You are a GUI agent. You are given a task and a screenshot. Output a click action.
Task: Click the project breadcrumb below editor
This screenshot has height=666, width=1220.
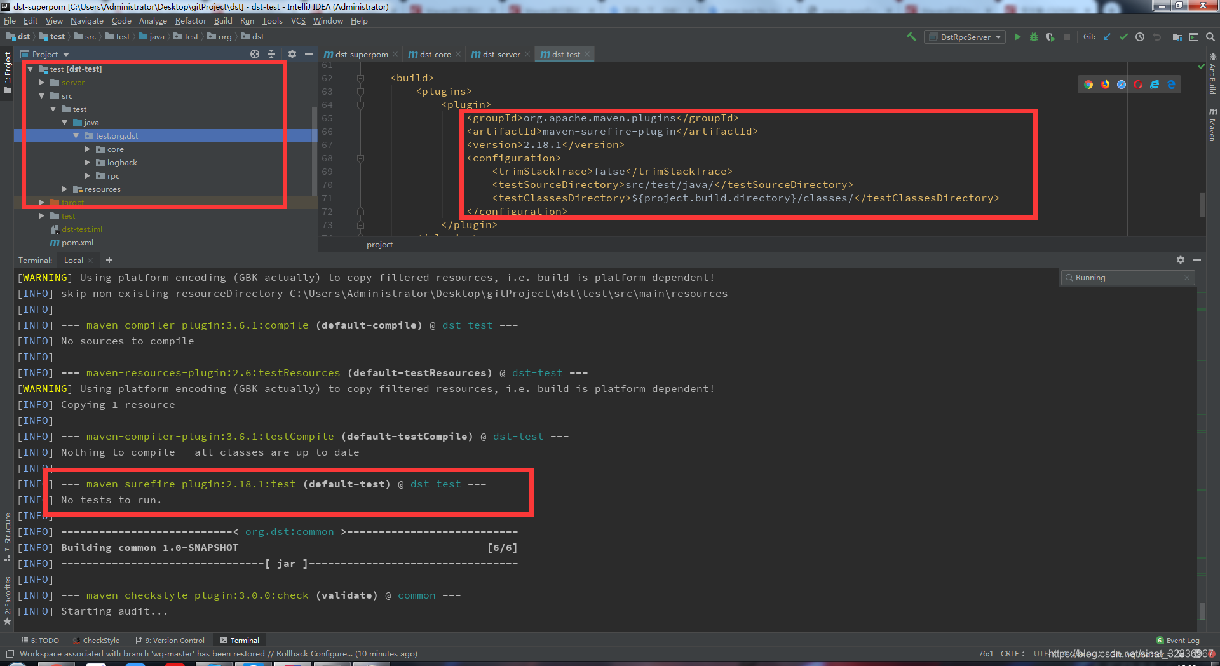379,245
